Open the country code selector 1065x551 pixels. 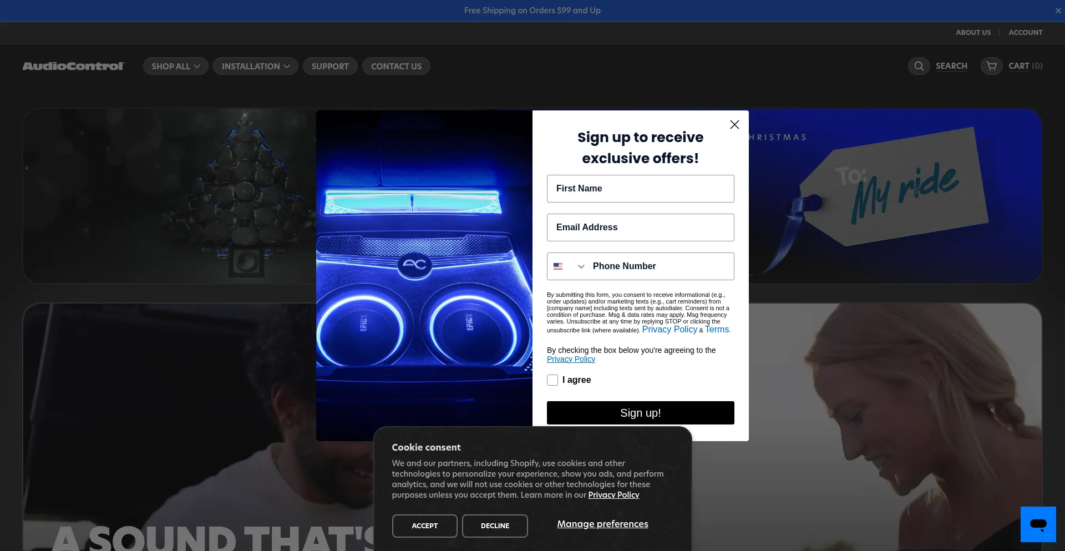click(x=569, y=266)
